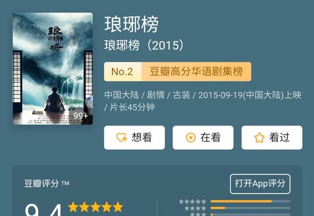
Task: Mark the show as 想看
Action: pyautogui.click(x=134, y=137)
